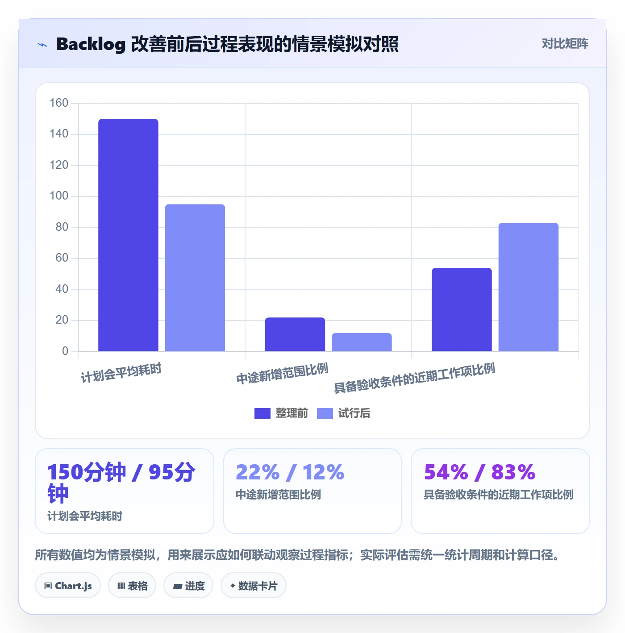Viewport: 625px width, 633px height.
Task: Click the 0 y-axis tick label
Action: click(x=65, y=351)
